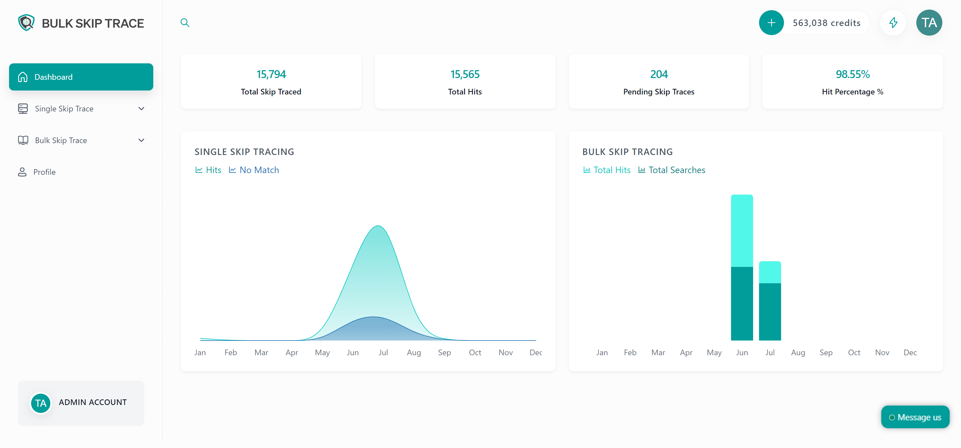Expand the Single Skip Trace chevron

[x=141, y=109]
